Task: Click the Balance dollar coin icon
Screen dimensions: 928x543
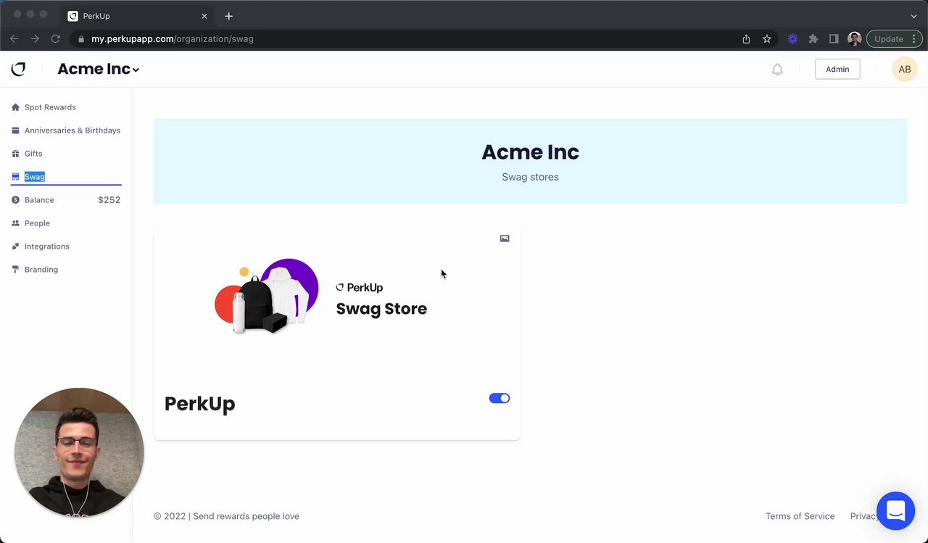Action: pyautogui.click(x=15, y=200)
